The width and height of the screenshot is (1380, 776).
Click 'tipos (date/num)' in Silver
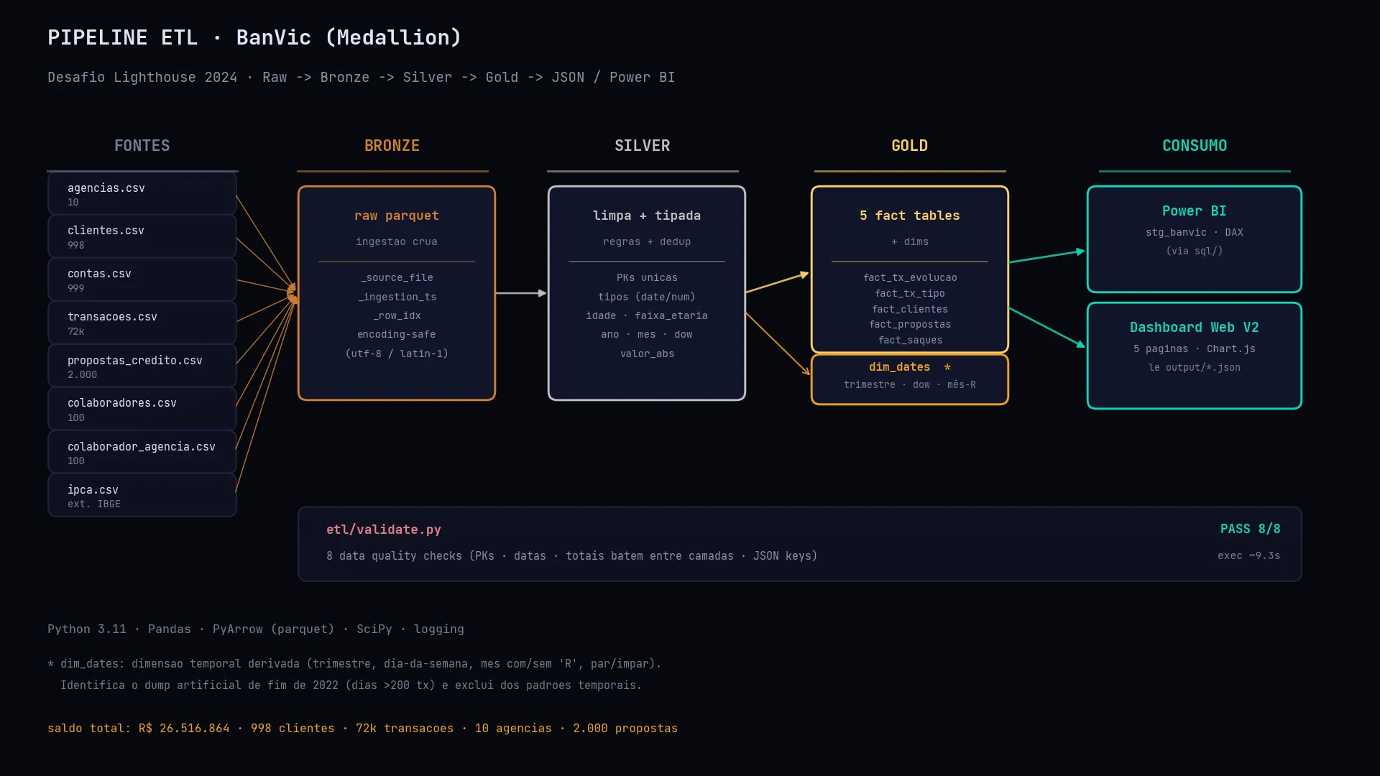[647, 297]
